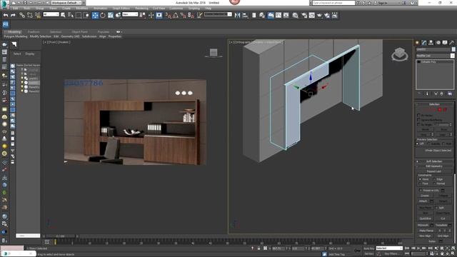Click the Attach button
Image resolution: width=457 pixels, height=257 pixels.
[x=423, y=201]
